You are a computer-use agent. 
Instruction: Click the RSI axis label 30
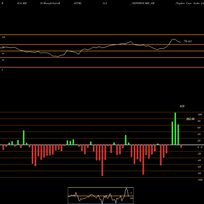click(3, 60)
